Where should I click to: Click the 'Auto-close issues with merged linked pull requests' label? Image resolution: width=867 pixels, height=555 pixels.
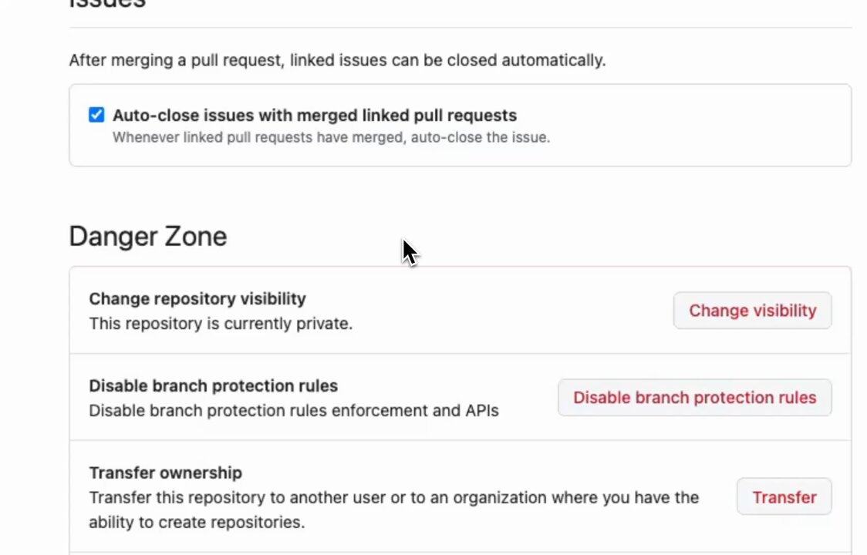(315, 115)
